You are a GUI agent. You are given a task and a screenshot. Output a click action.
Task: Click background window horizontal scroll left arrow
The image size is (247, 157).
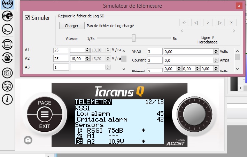click(240, 88)
